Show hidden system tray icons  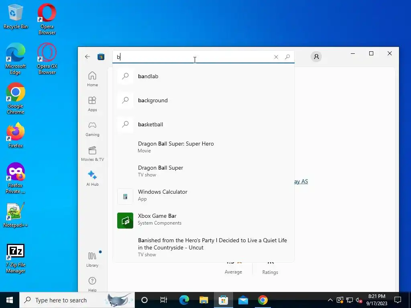click(x=330, y=300)
